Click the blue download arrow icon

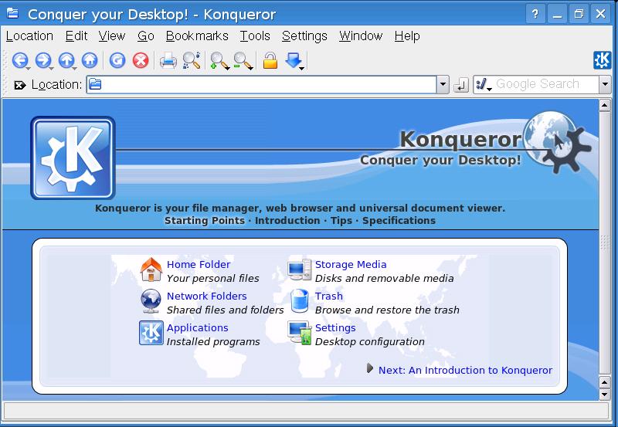(x=293, y=60)
